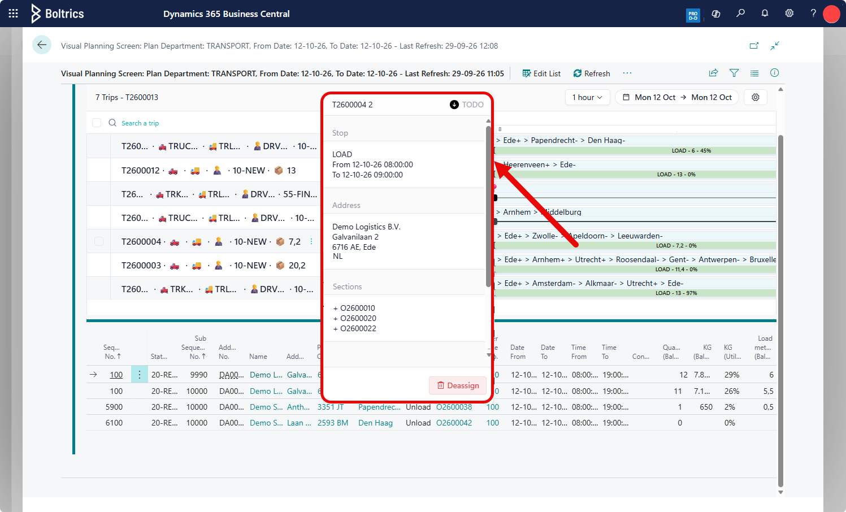Open more actions ellipsis in toolbar
The image size is (846, 512).
point(627,73)
